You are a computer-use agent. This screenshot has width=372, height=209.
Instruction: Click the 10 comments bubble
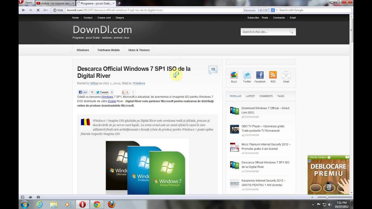click(x=213, y=69)
